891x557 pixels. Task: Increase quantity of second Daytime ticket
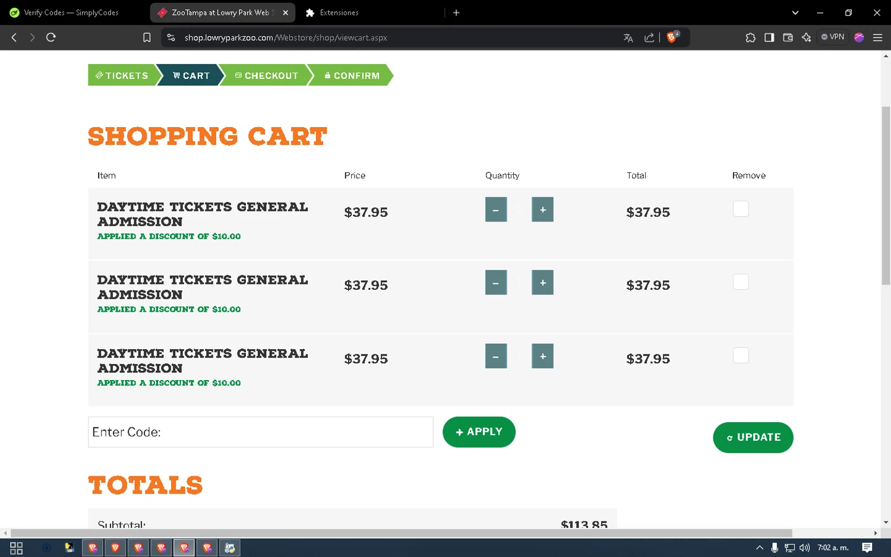tap(542, 283)
